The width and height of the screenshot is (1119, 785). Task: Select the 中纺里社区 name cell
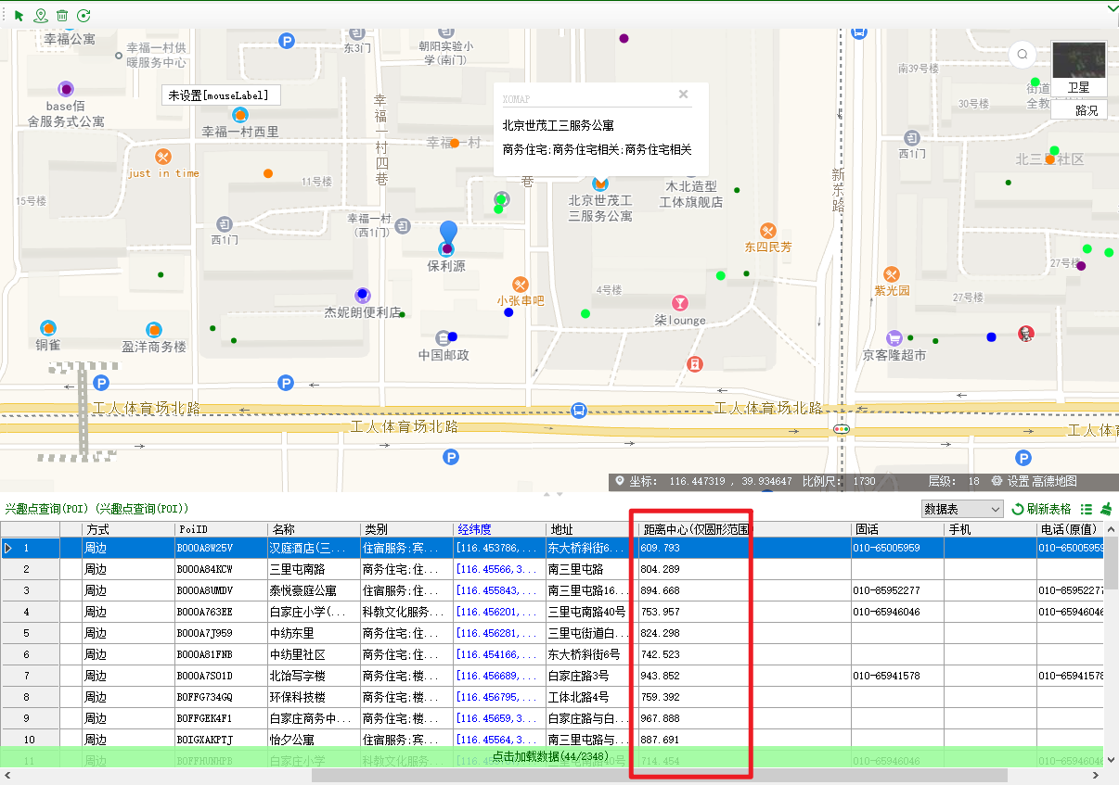tap(314, 654)
